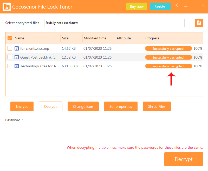Select file name 'Guest Post Backlink (Li'
Image resolution: width=208 pixels, height=171 pixels.
coord(38,57)
